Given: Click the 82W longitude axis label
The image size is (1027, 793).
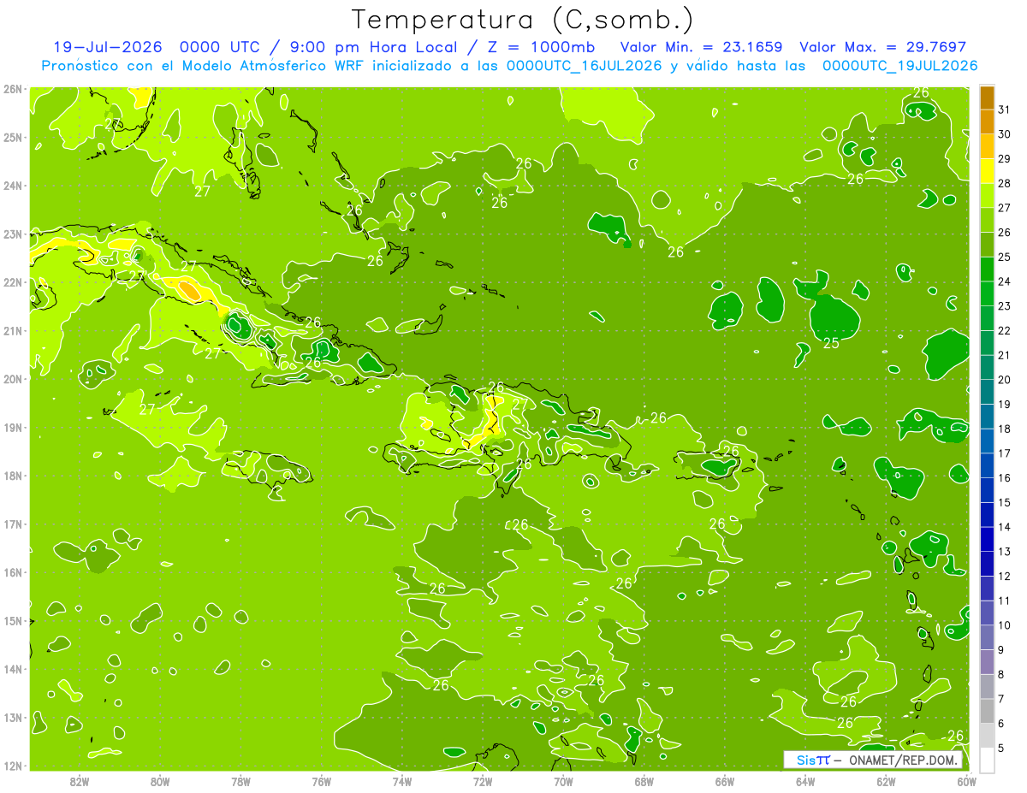Looking at the screenshot, I should (x=80, y=782).
